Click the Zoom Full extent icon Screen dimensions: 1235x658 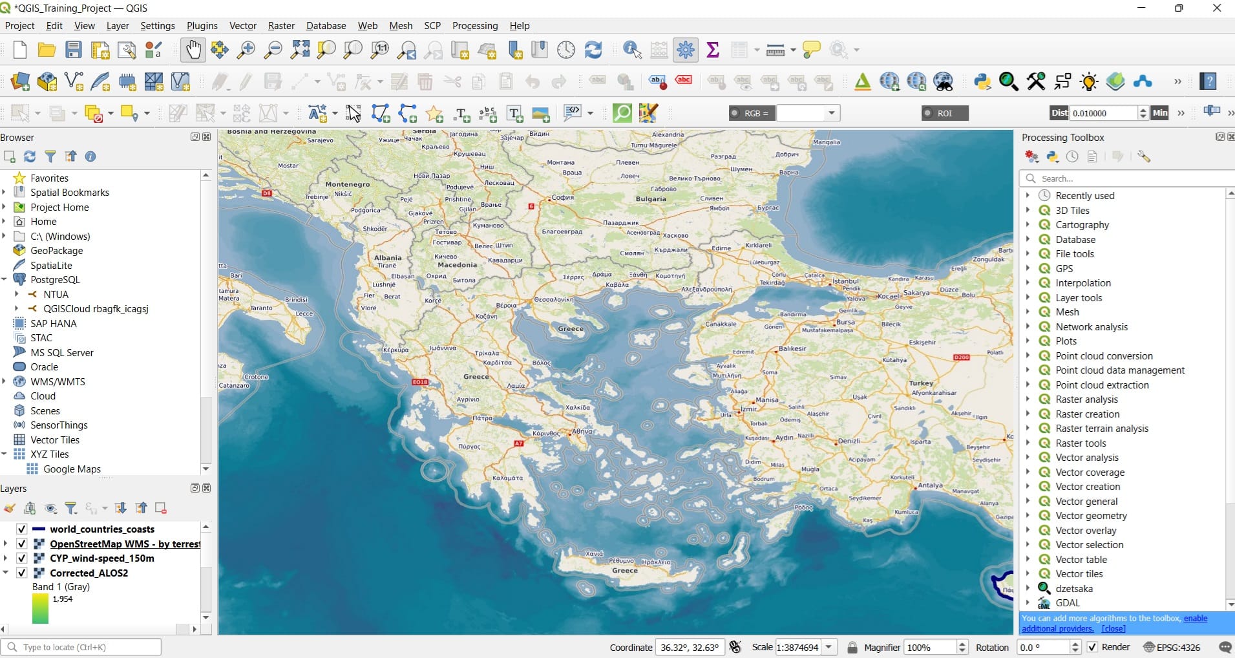pyautogui.click(x=300, y=50)
